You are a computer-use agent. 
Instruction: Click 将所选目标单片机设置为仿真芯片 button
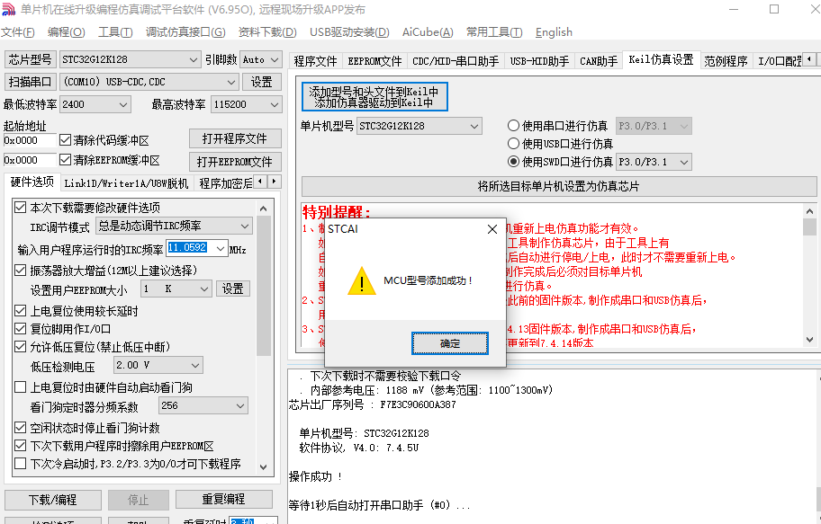point(559,186)
